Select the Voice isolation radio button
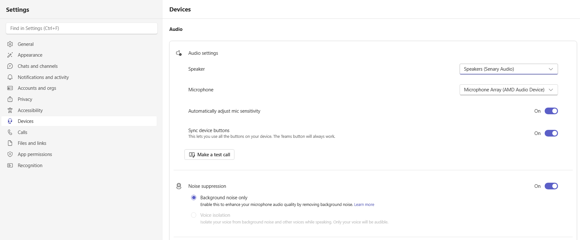Image resolution: width=580 pixels, height=240 pixels. pos(194,215)
